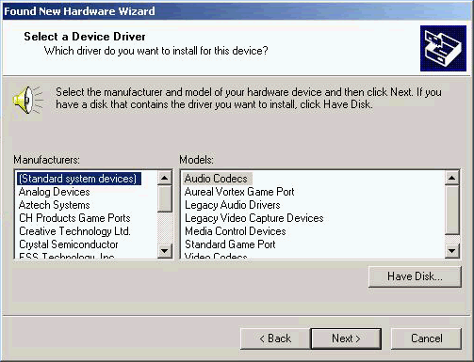Choose Aureal Vortex Game Port model

[x=239, y=192]
